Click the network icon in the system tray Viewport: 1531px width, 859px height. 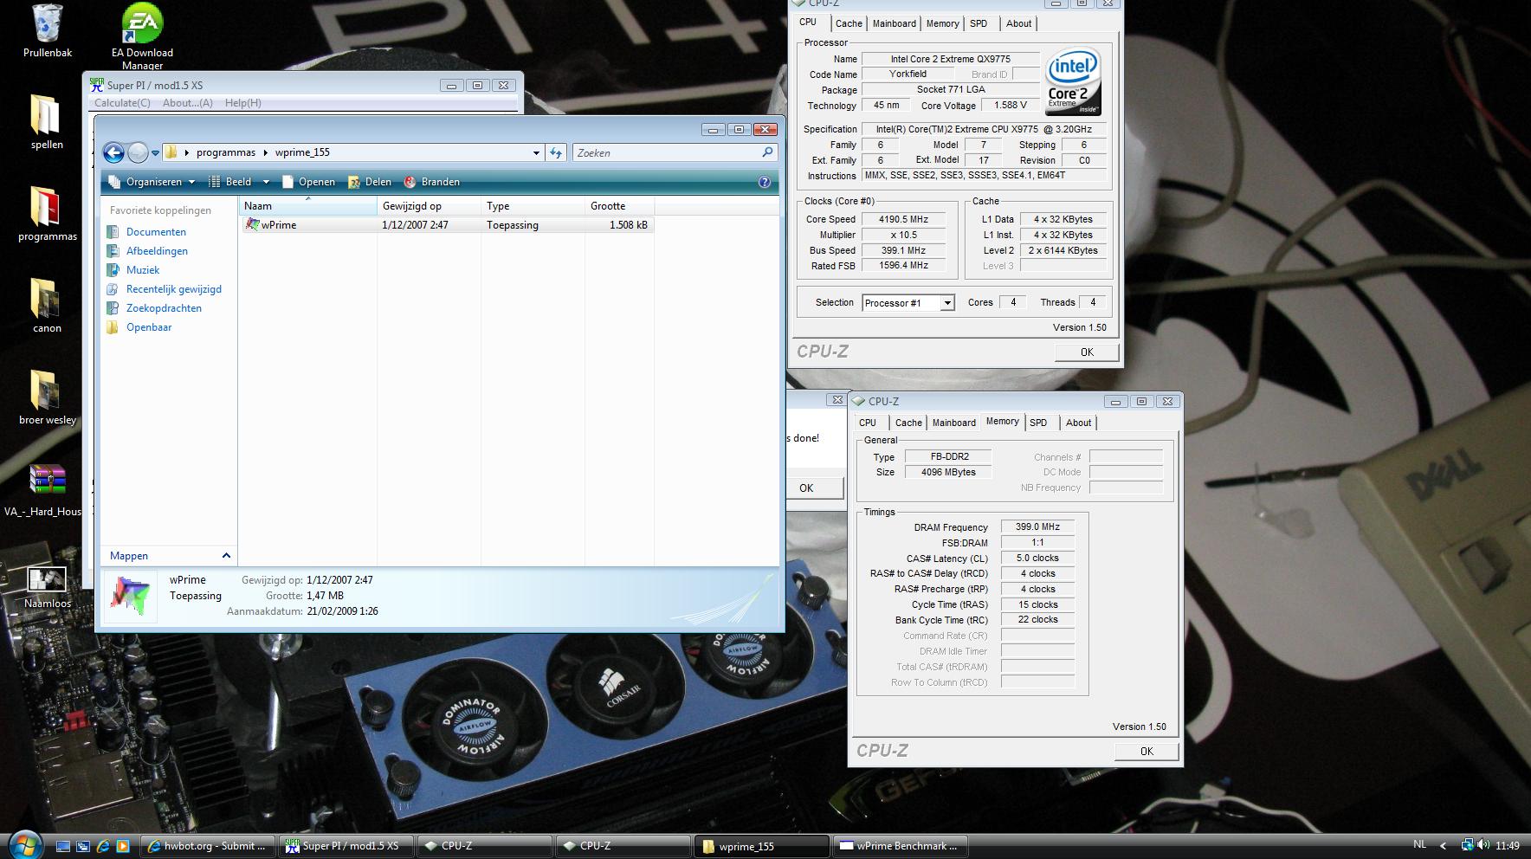(x=1467, y=845)
